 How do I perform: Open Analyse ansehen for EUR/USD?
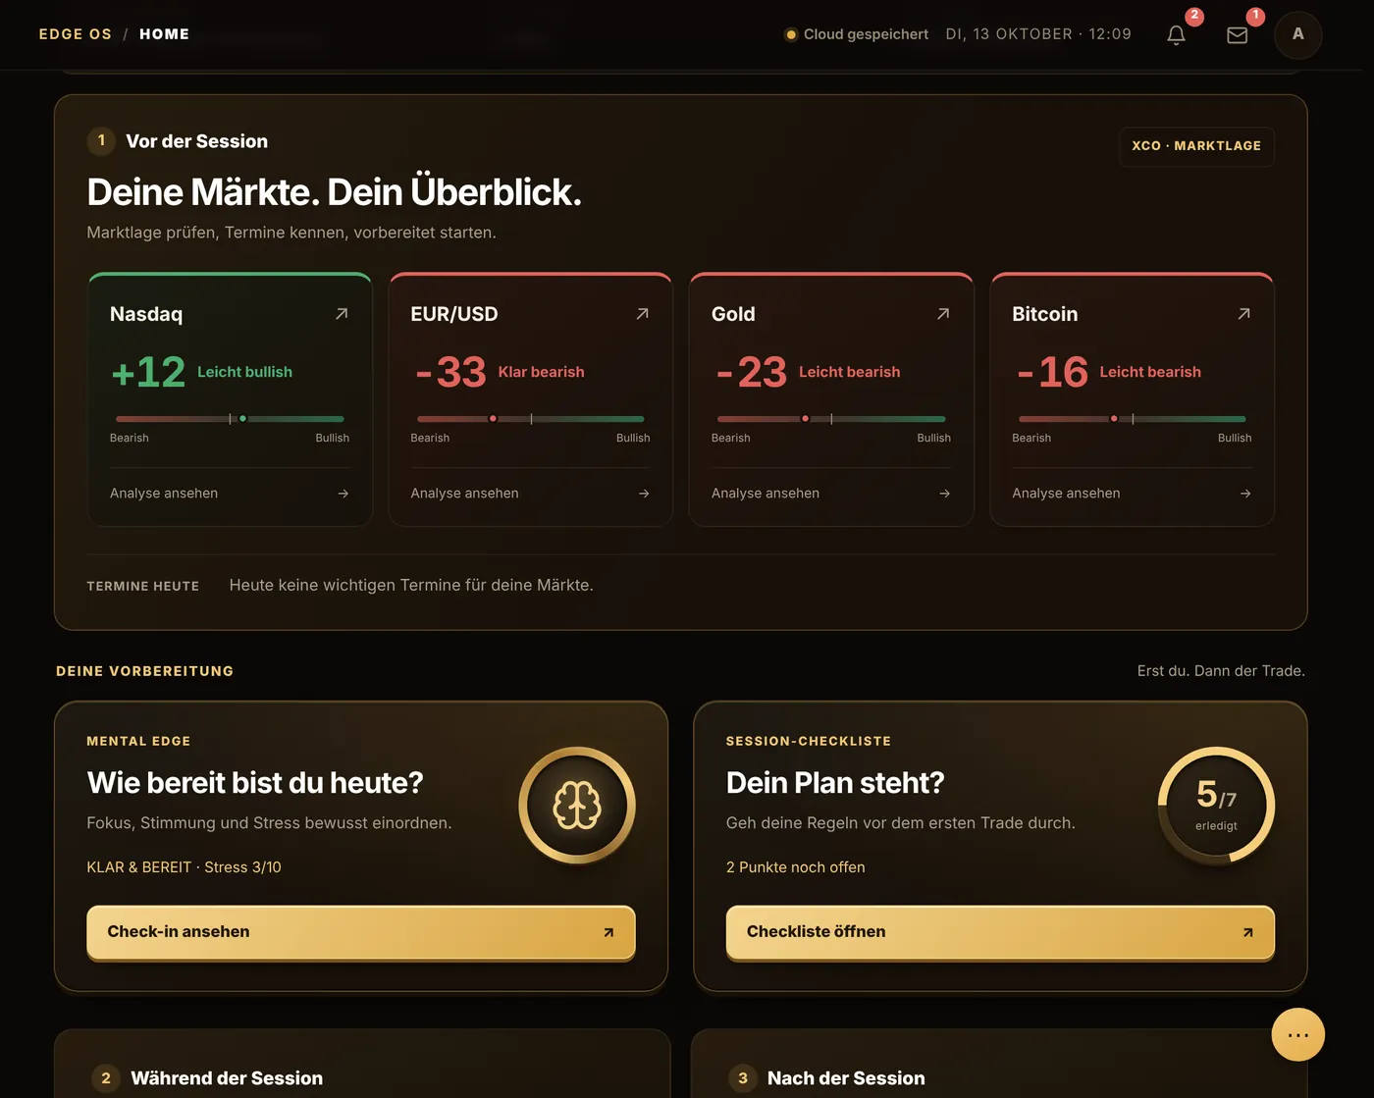click(x=530, y=494)
